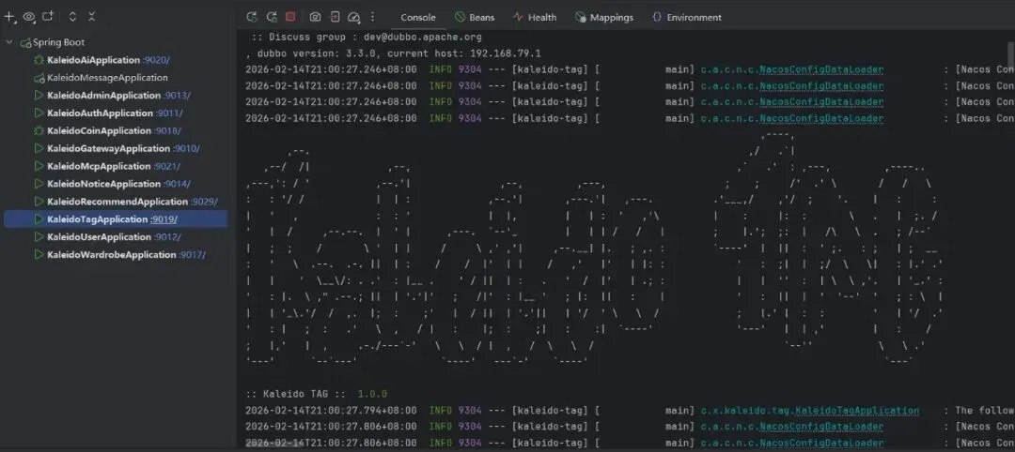Image resolution: width=1015 pixels, height=452 pixels.
Task: Click the Add Service plus icon
Action: point(9,17)
